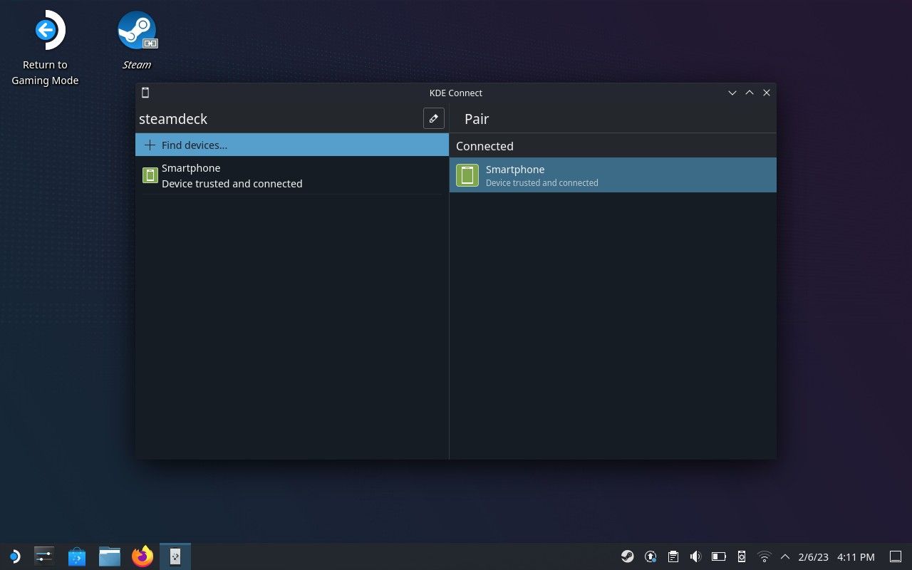Screen dimensions: 912x570
Task: Open the volume control in system tray
Action: [x=696, y=556]
